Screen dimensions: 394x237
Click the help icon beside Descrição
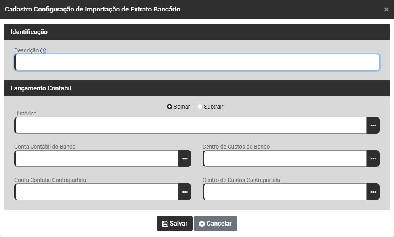44,50
